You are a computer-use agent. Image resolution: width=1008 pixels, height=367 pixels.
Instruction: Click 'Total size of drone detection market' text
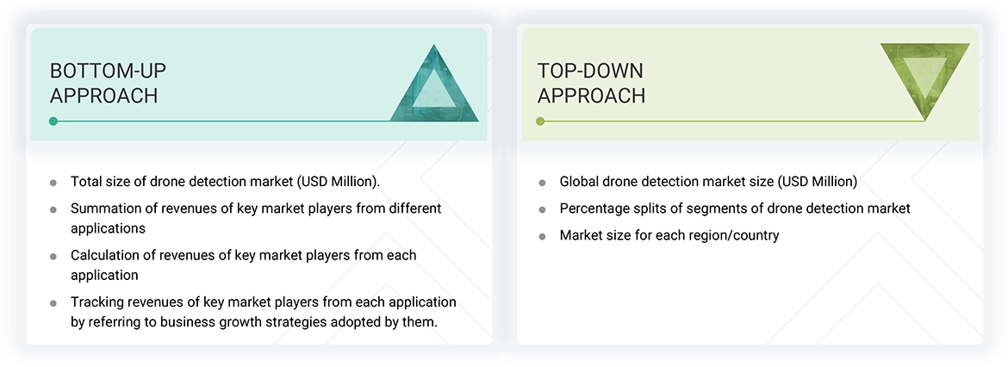click(225, 182)
